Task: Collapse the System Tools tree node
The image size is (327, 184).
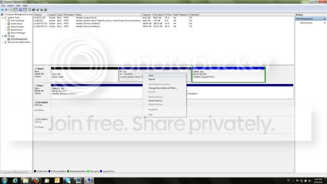Action: [2, 18]
